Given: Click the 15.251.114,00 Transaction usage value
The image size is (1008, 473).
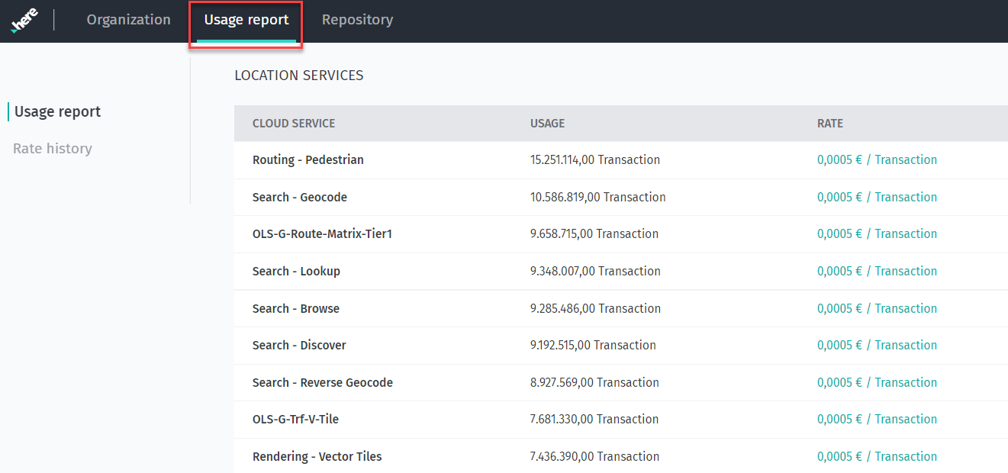Looking at the screenshot, I should pyautogui.click(x=595, y=160).
